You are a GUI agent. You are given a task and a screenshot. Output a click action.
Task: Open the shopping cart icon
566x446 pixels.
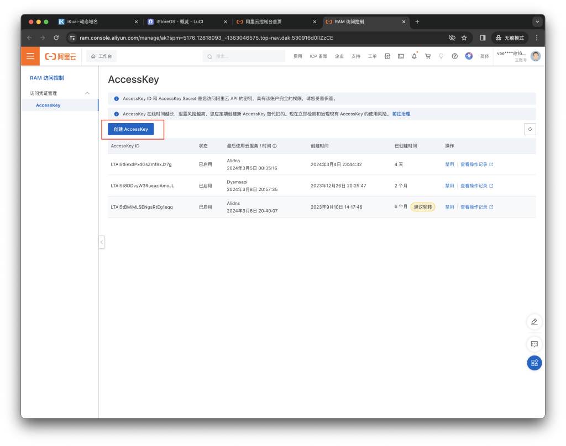click(427, 56)
